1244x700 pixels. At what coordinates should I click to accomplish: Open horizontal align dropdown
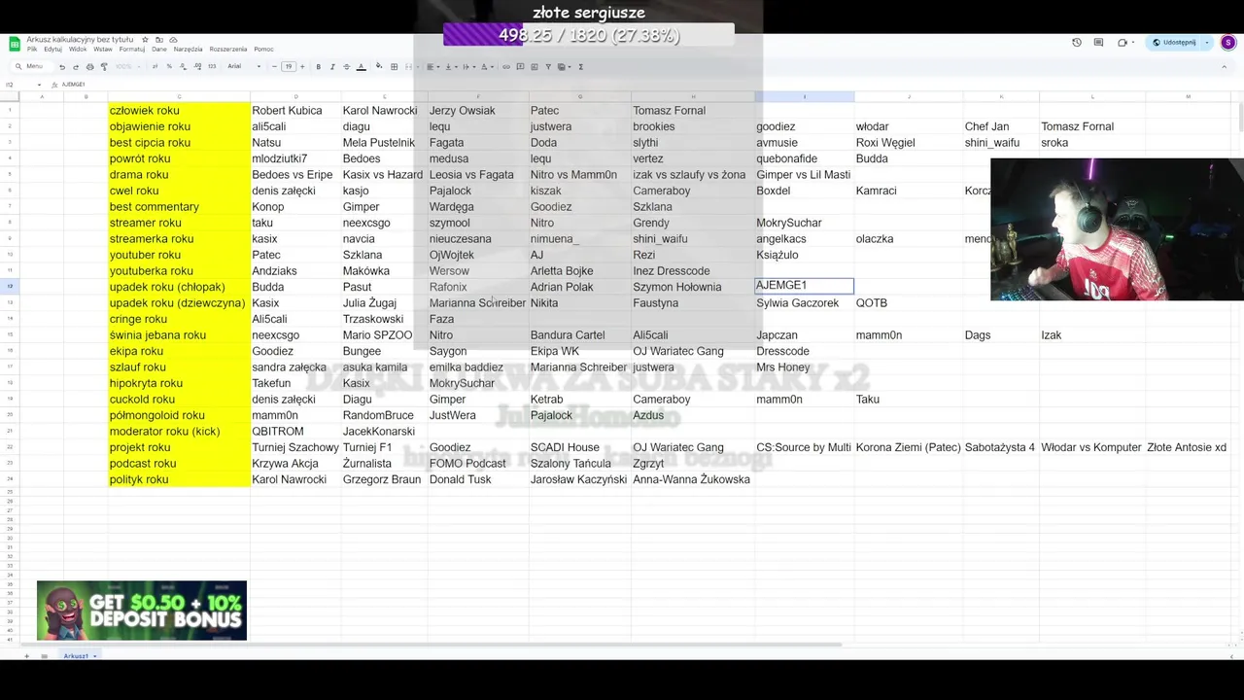coord(432,67)
